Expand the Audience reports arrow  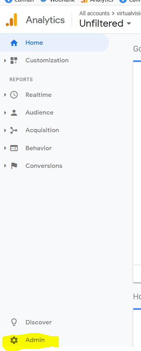click(x=5, y=113)
